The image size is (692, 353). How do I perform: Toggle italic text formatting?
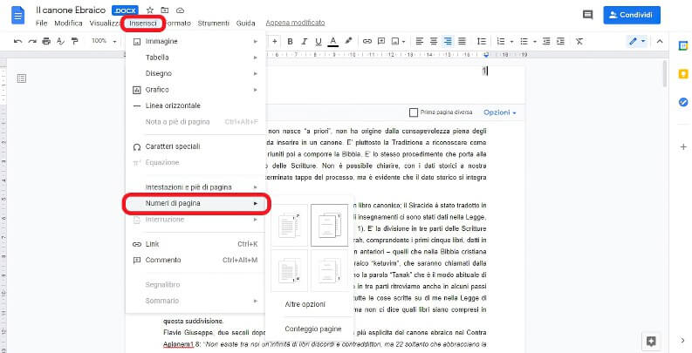click(x=304, y=41)
